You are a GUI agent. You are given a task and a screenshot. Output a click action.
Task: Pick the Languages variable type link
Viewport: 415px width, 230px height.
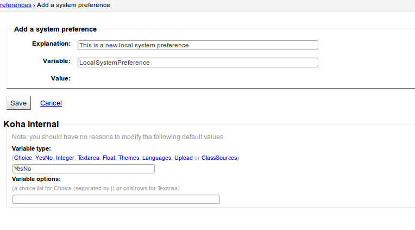point(156,158)
